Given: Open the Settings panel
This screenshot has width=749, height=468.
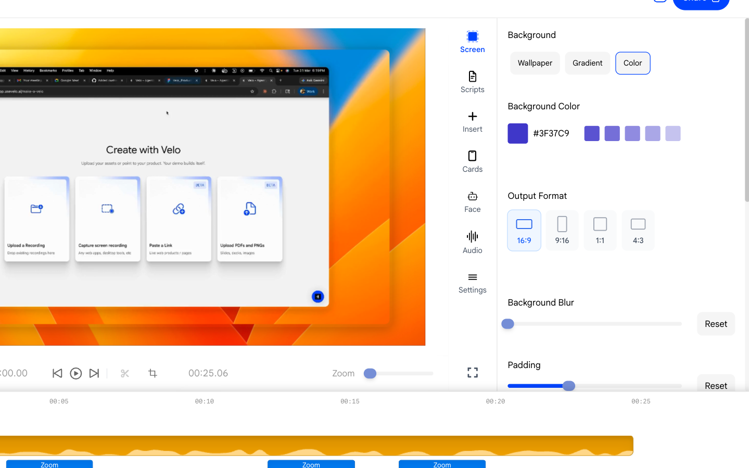Looking at the screenshot, I should (472, 283).
